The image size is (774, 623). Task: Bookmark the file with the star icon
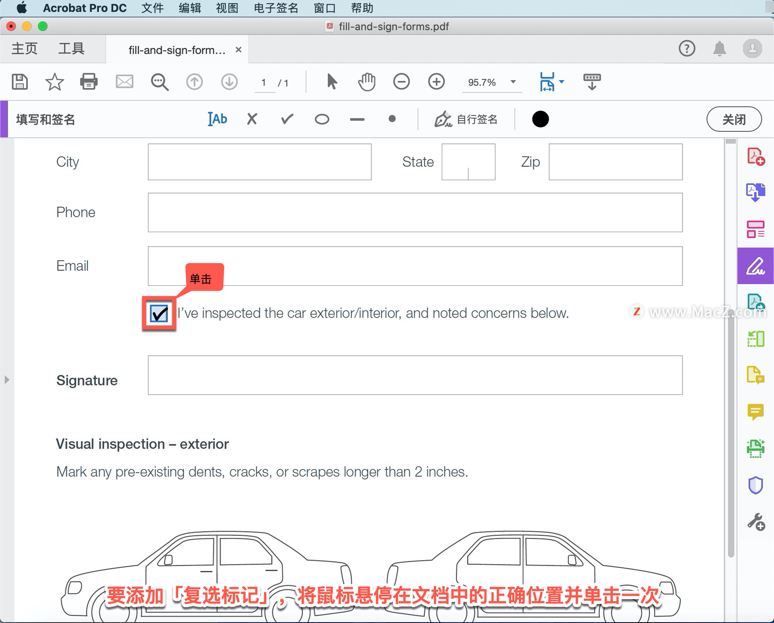pos(54,82)
